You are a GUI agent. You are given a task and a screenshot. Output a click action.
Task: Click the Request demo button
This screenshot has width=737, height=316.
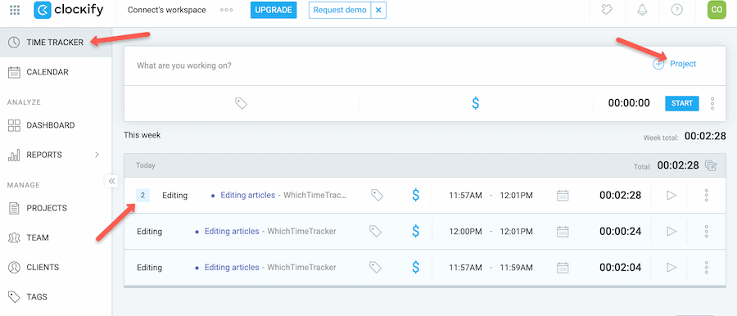[340, 10]
